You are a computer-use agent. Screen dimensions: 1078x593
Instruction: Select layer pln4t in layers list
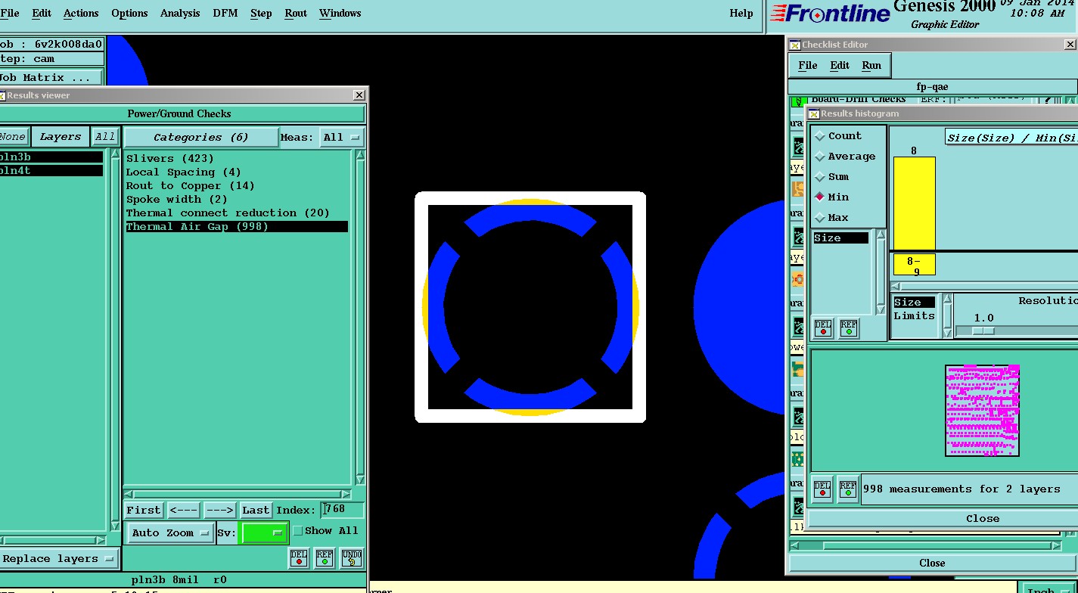pyautogui.click(x=51, y=171)
